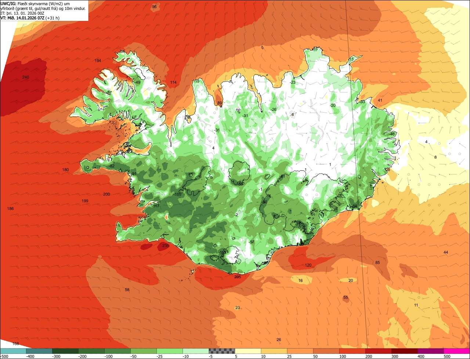Click the value -49 in the Westfjords

click(137, 82)
